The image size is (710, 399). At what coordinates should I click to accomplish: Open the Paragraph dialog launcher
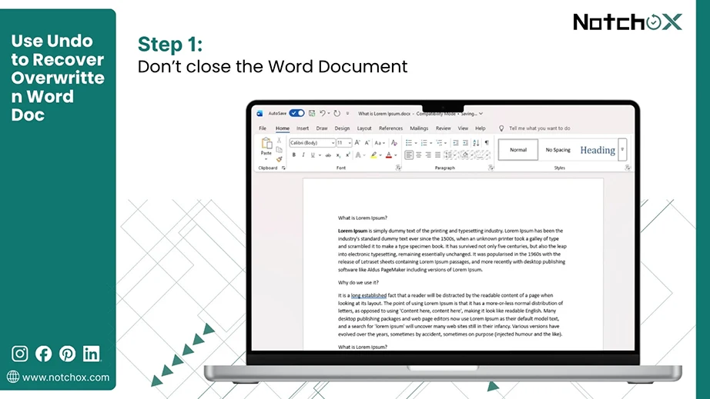pyautogui.click(x=491, y=168)
